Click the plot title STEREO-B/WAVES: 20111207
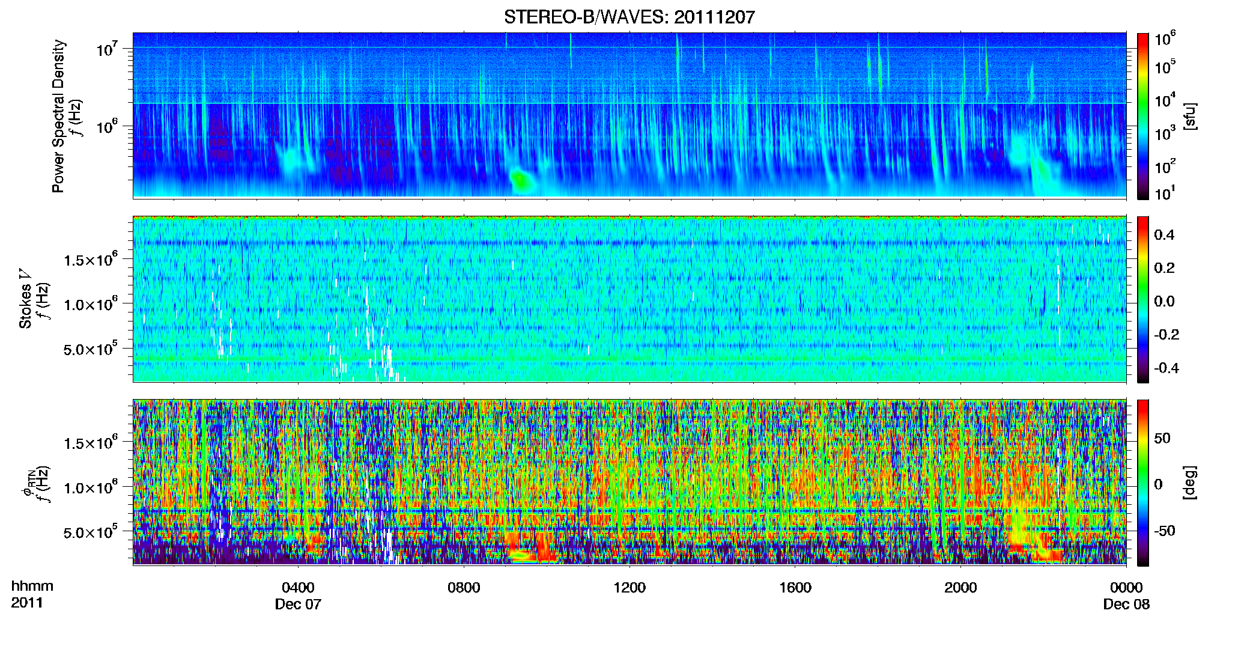This screenshot has width=1259, height=649. pos(629,17)
